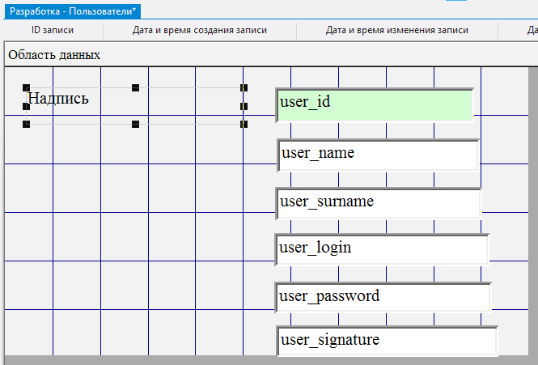538x365 pixels.
Task: Select the Дата и время изменения записи header
Action: coord(396,31)
